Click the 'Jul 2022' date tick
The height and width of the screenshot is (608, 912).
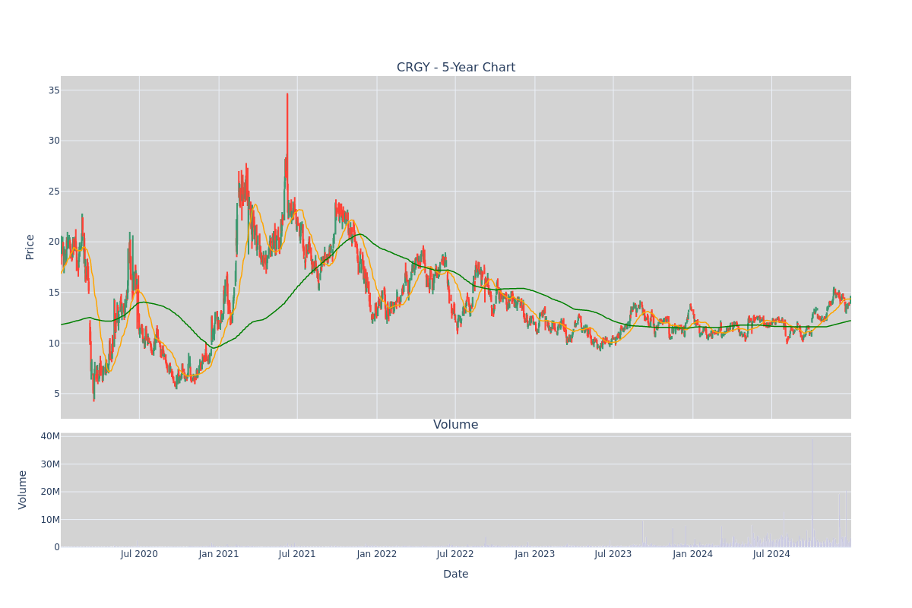[455, 554]
